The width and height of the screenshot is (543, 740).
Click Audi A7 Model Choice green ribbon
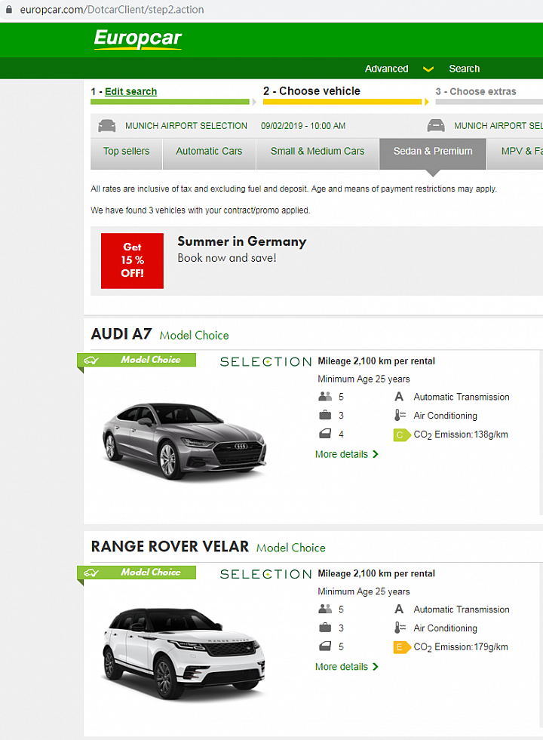[x=137, y=360]
